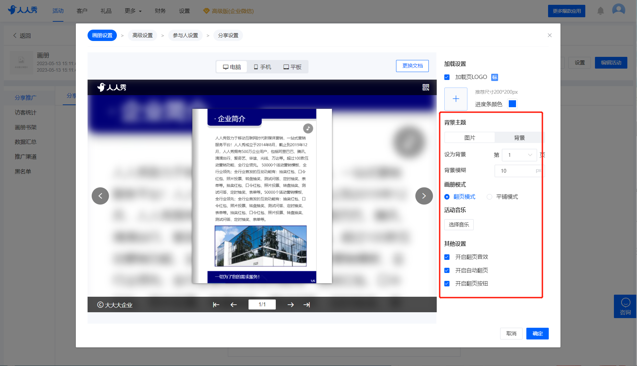
Task: Close the album settings dialog
Action: click(x=550, y=35)
